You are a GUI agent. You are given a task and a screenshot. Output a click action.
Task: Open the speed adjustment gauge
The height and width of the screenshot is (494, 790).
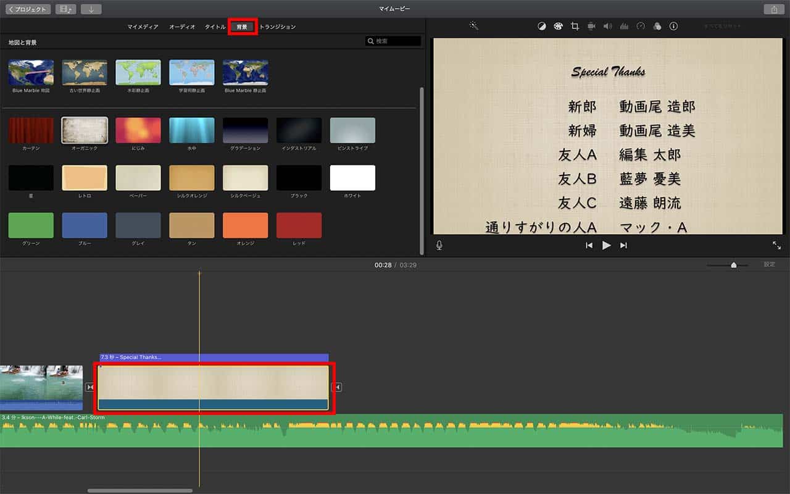641,27
